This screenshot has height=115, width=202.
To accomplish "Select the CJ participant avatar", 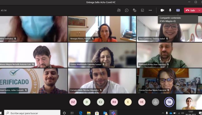I will pyautogui.click(x=101, y=102).
